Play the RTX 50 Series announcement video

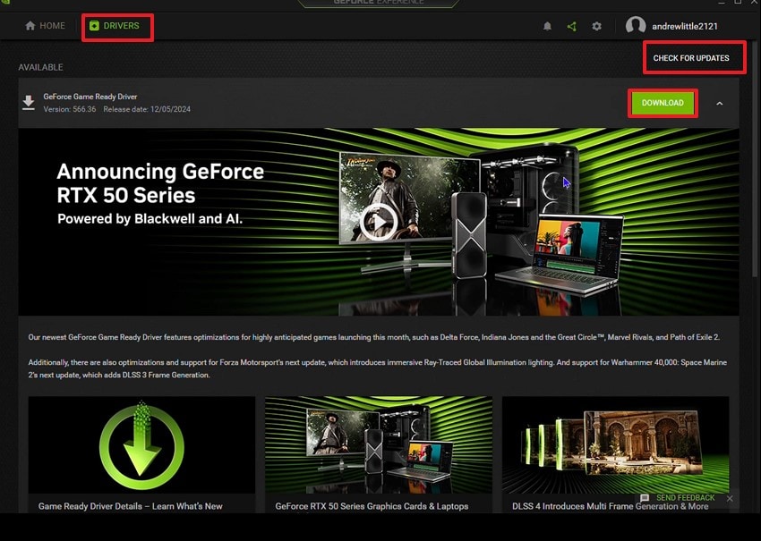click(x=379, y=223)
